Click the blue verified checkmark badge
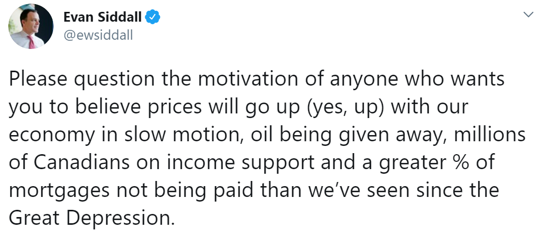Viewport: 537px width, 232px height. [154, 17]
